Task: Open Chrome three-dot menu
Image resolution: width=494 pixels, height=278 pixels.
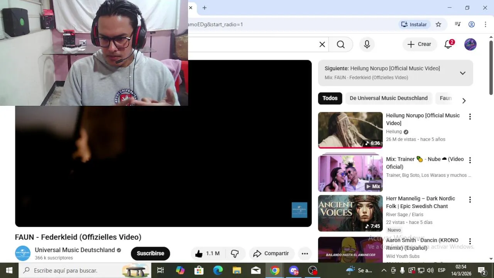Action: pos(485,24)
